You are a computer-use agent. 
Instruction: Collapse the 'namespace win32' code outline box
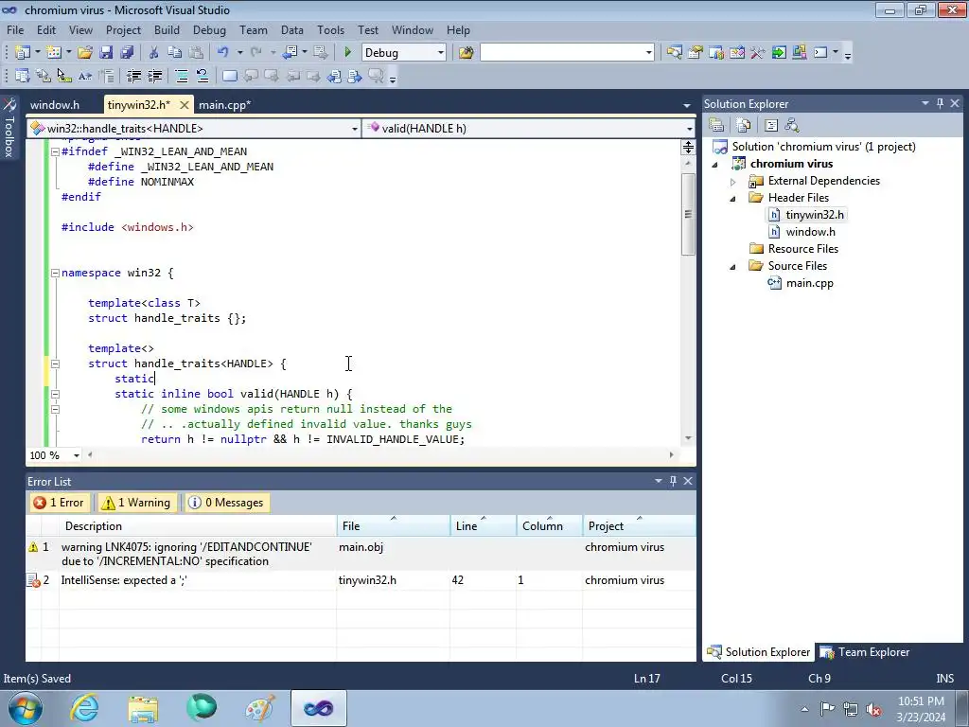[x=55, y=273]
